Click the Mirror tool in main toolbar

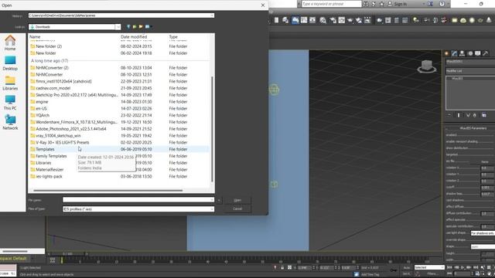276,20
